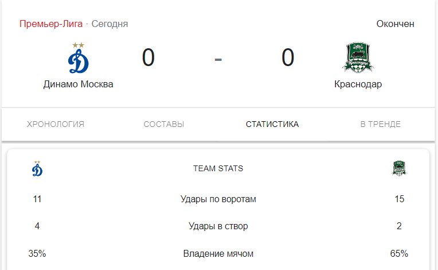This screenshot has width=438, height=270.
Task: Click the Сегодня date label
Action: tap(109, 24)
